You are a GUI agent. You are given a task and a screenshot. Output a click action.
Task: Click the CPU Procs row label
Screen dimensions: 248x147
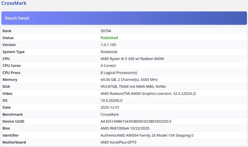(x=11, y=73)
